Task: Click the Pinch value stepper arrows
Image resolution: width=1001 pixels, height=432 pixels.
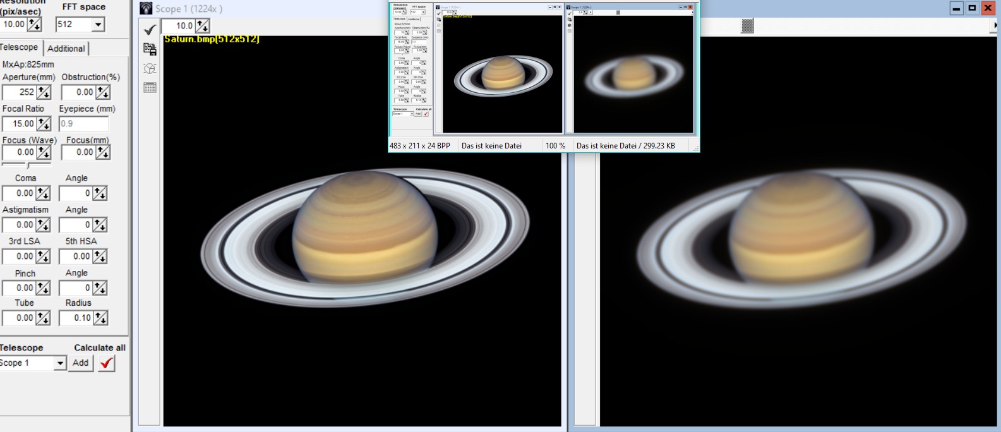Action: point(42,288)
